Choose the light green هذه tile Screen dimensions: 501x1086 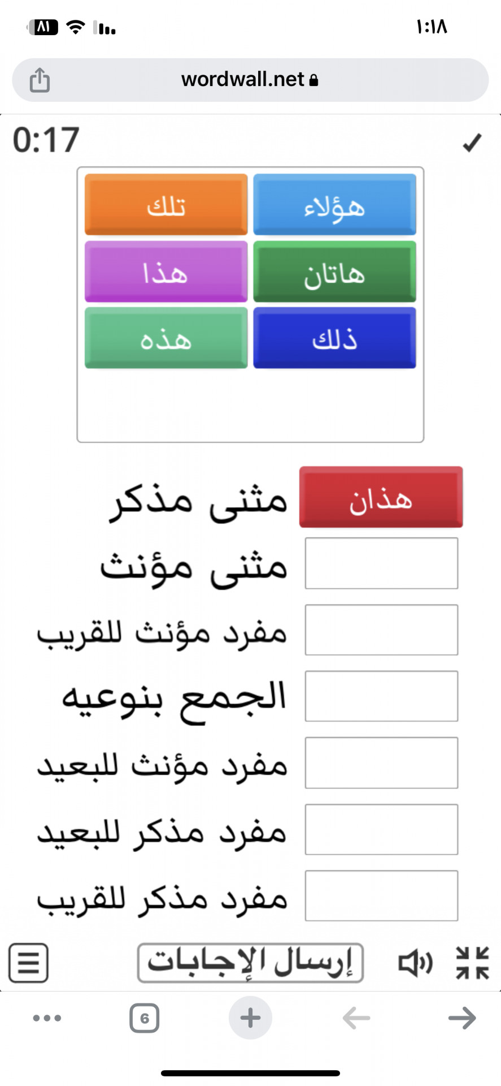click(x=166, y=338)
